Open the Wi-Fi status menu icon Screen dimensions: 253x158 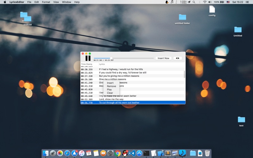[x=205, y=2]
